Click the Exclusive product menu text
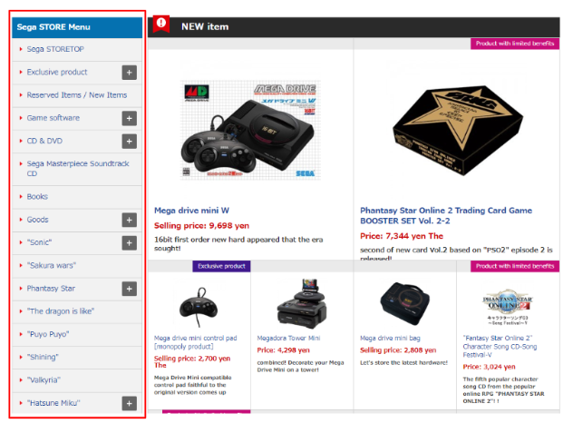 [57, 72]
